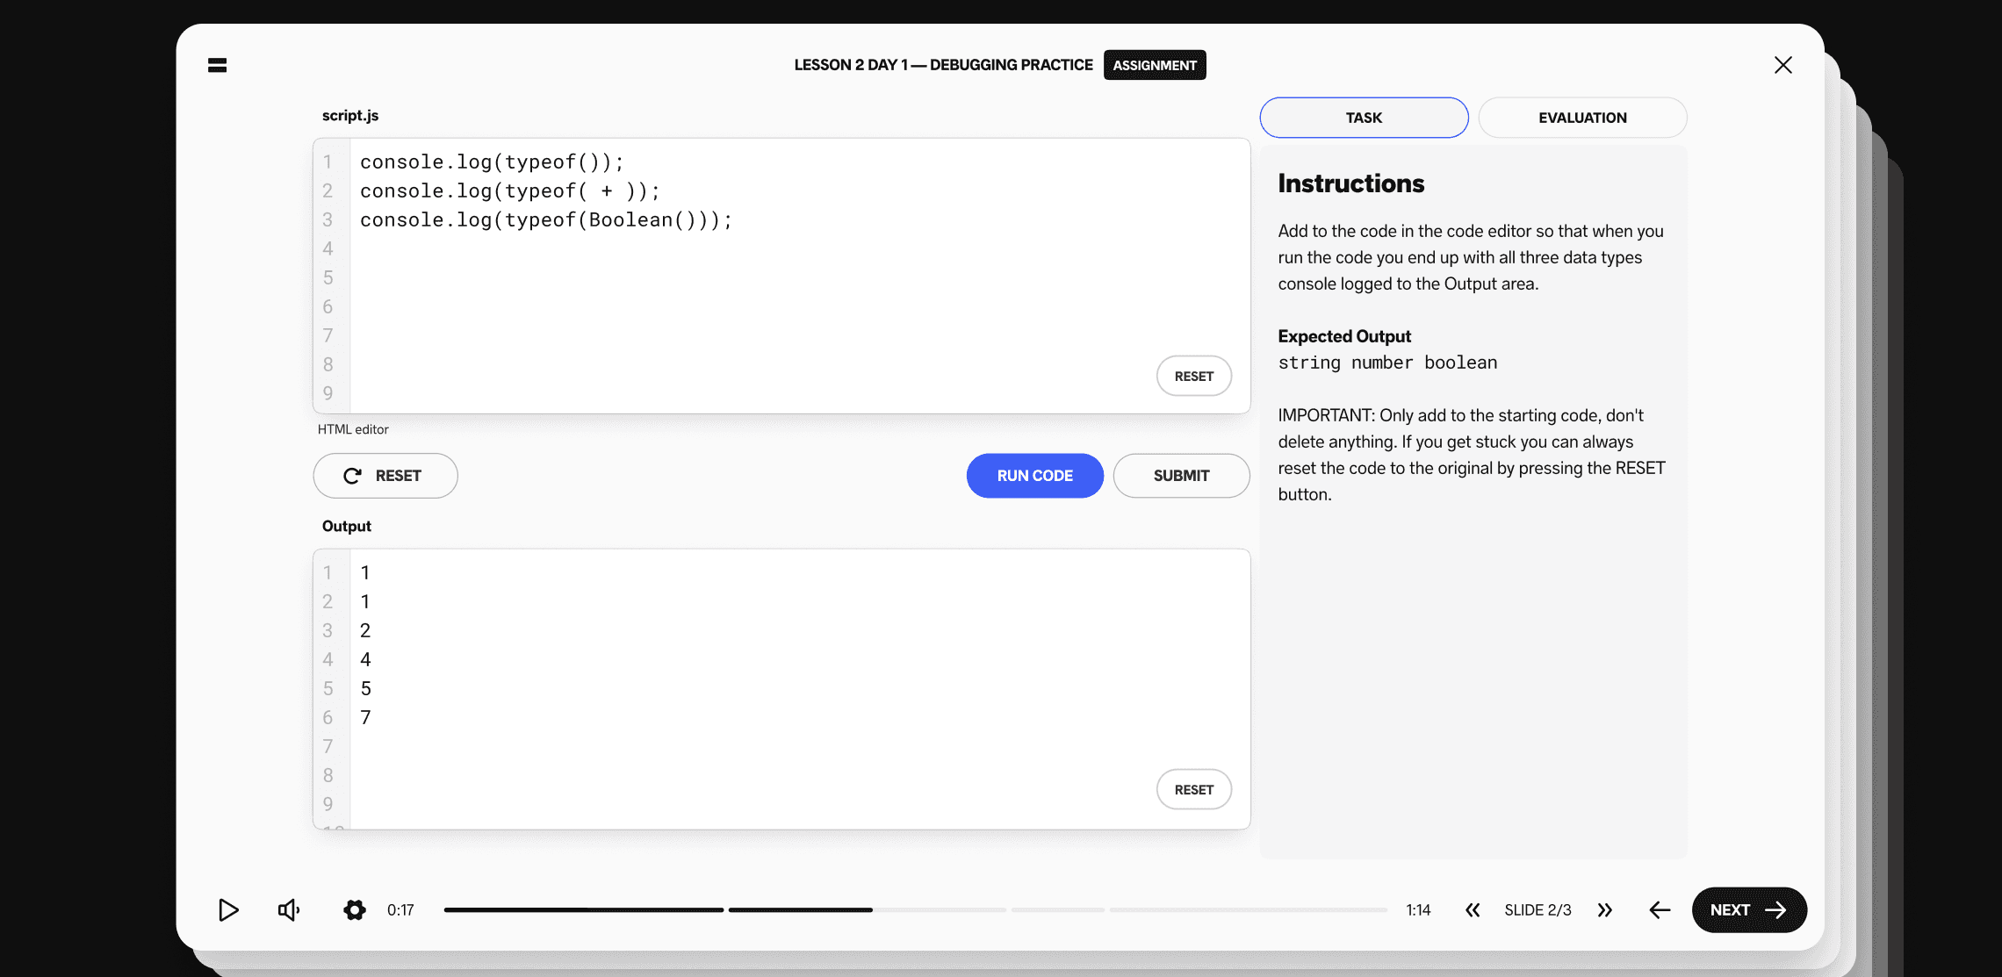Switch to the EVALUATION tab

point(1581,118)
